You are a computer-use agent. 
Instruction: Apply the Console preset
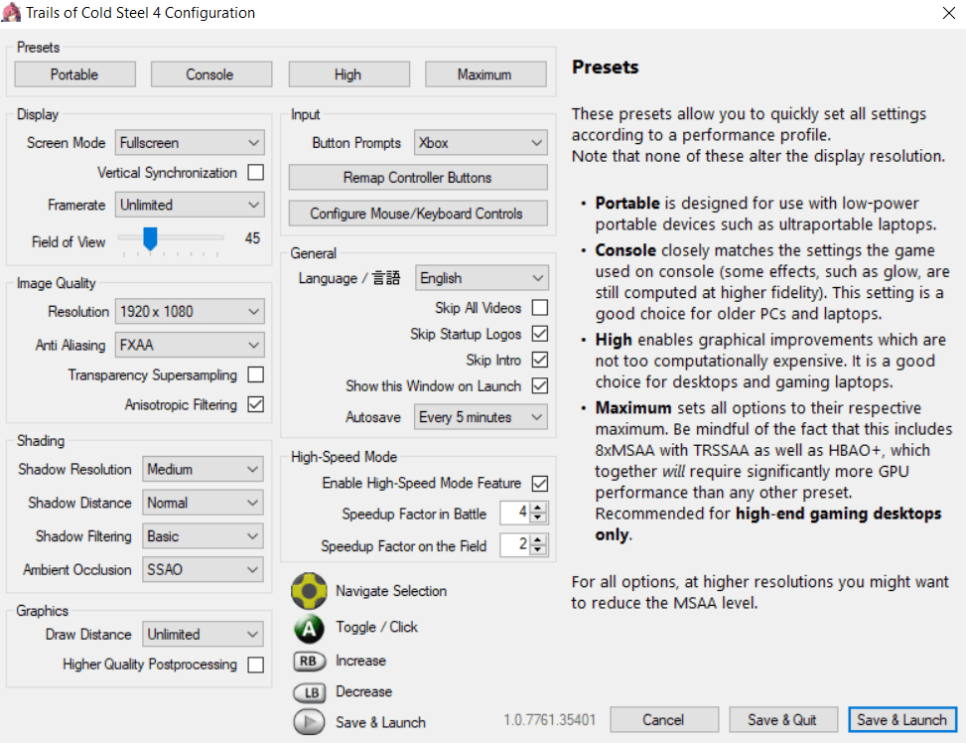click(210, 74)
